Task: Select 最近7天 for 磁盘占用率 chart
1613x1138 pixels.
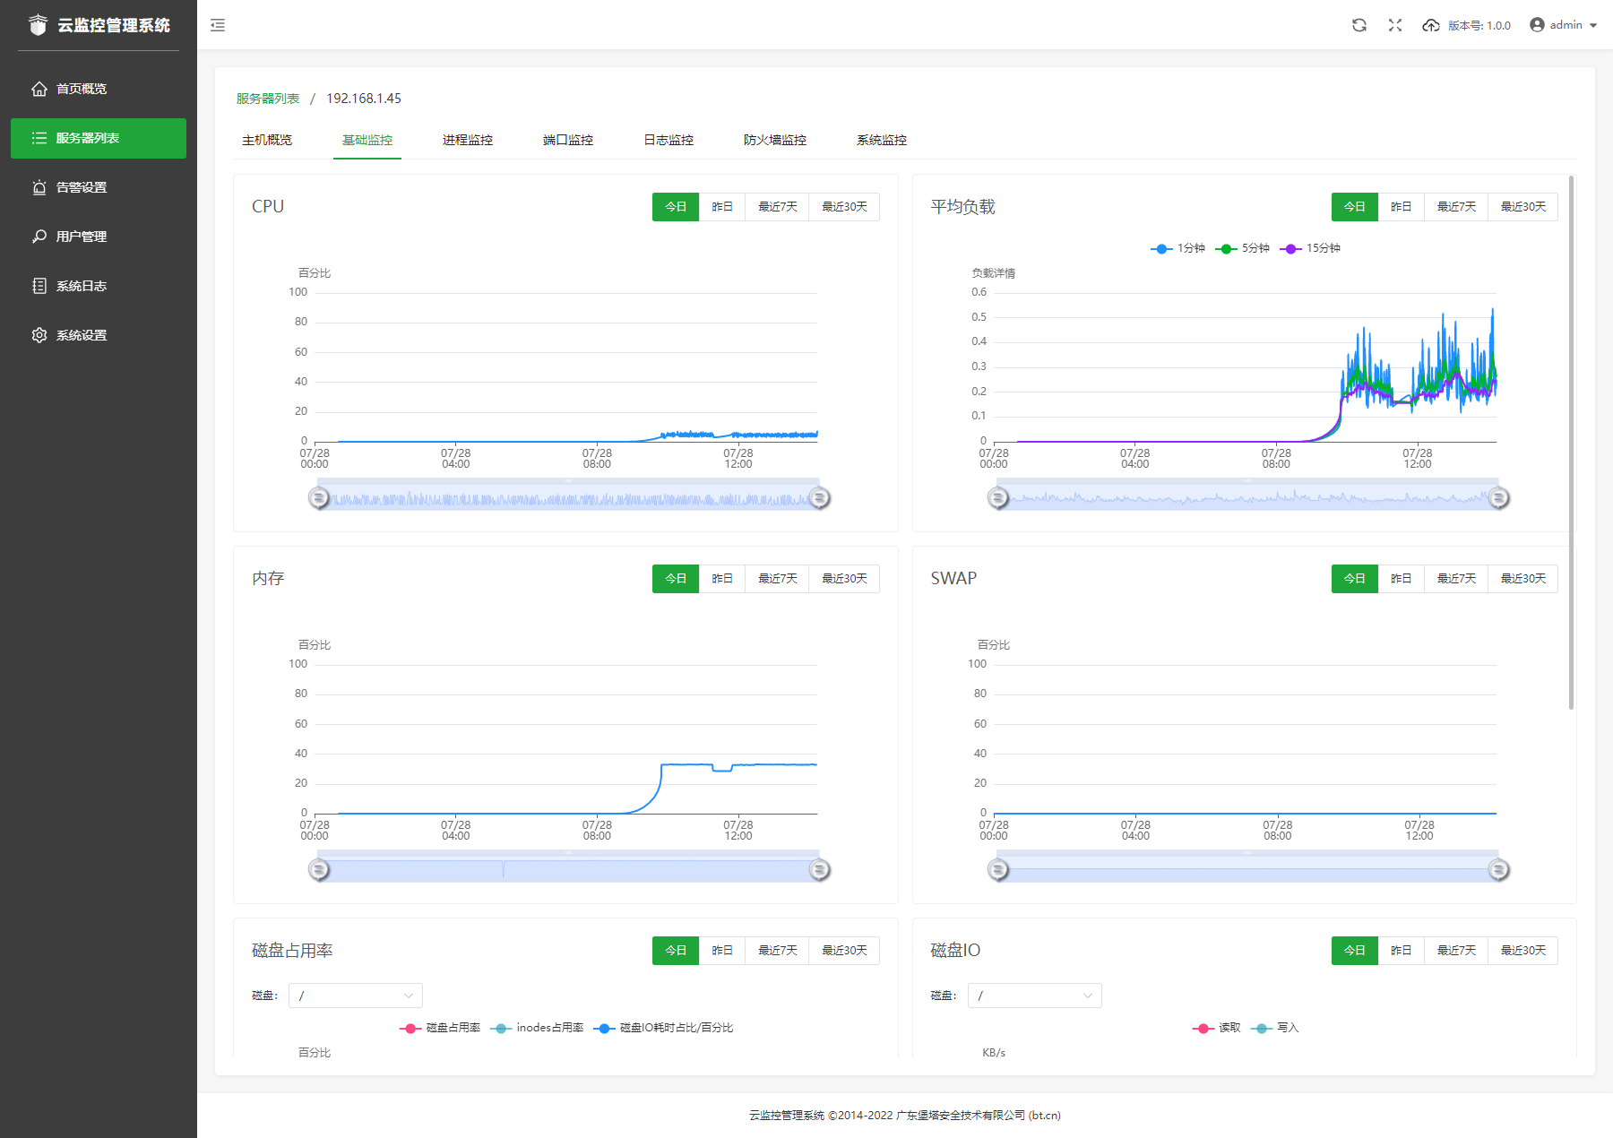Action: click(x=778, y=951)
